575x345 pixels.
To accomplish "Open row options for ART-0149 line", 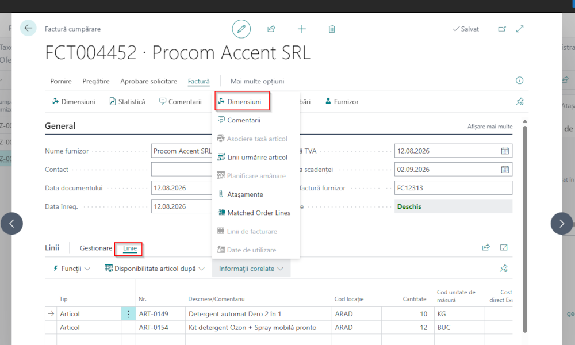I will click(x=128, y=314).
